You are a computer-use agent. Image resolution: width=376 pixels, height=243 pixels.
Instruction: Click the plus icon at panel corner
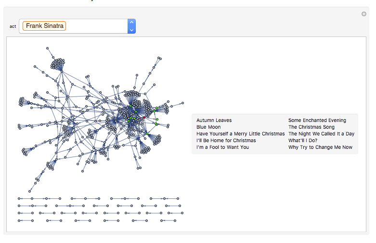(x=364, y=14)
